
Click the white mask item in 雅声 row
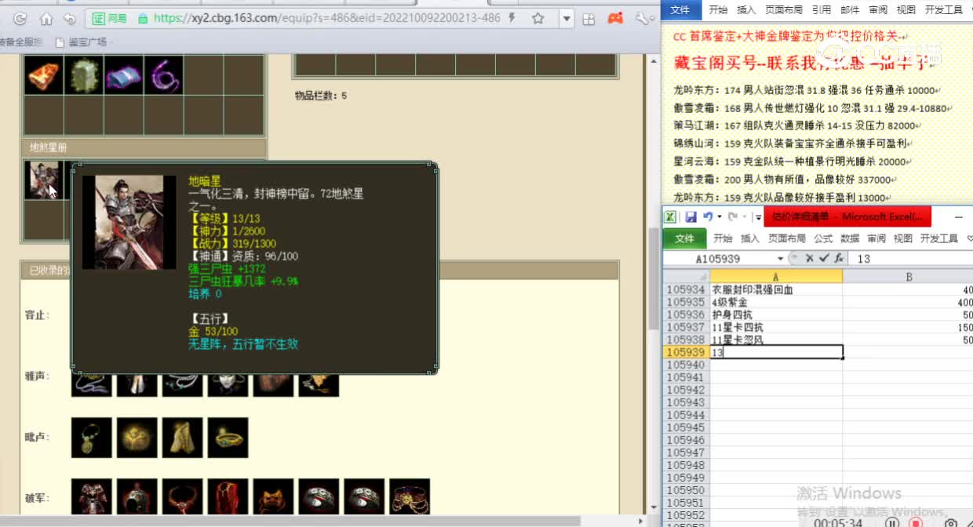point(228,385)
